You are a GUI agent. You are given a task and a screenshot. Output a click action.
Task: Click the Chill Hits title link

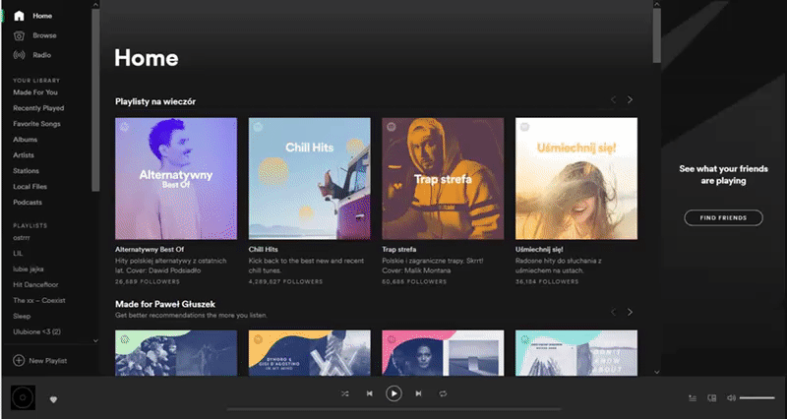(263, 249)
